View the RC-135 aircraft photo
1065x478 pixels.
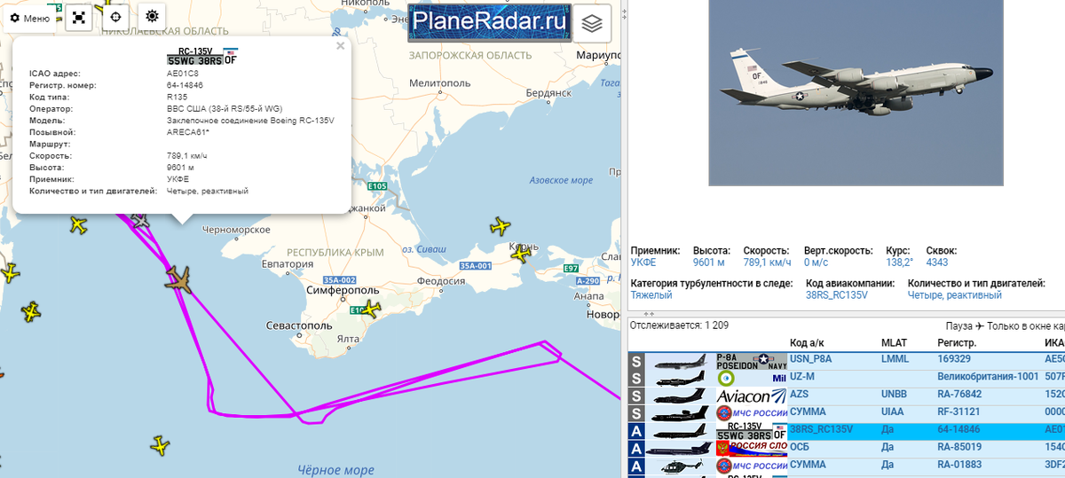856,93
